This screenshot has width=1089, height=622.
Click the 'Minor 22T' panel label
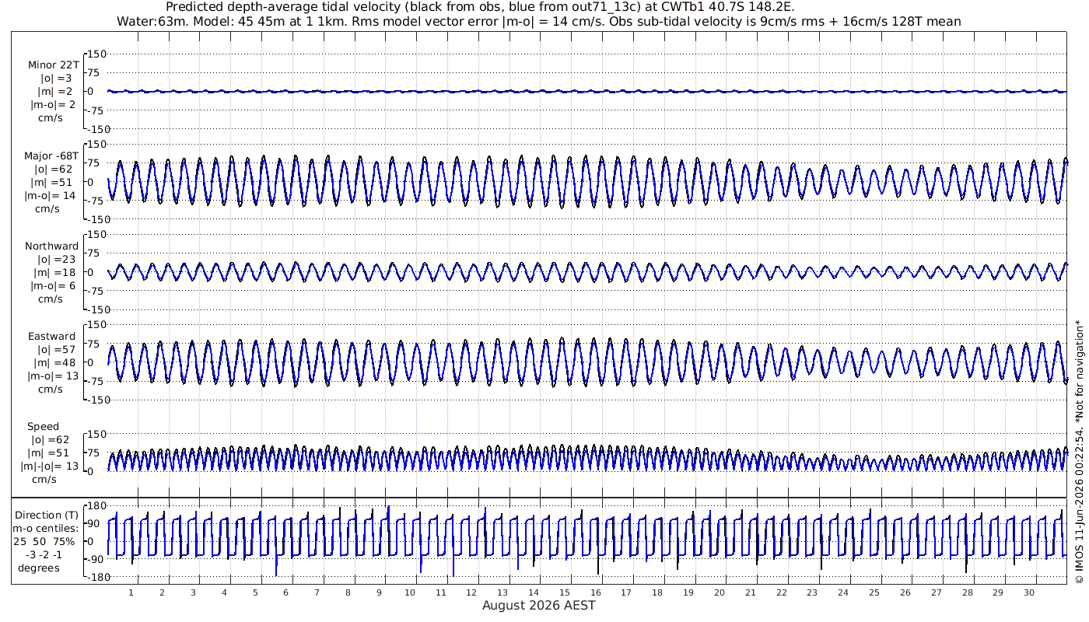(53, 65)
